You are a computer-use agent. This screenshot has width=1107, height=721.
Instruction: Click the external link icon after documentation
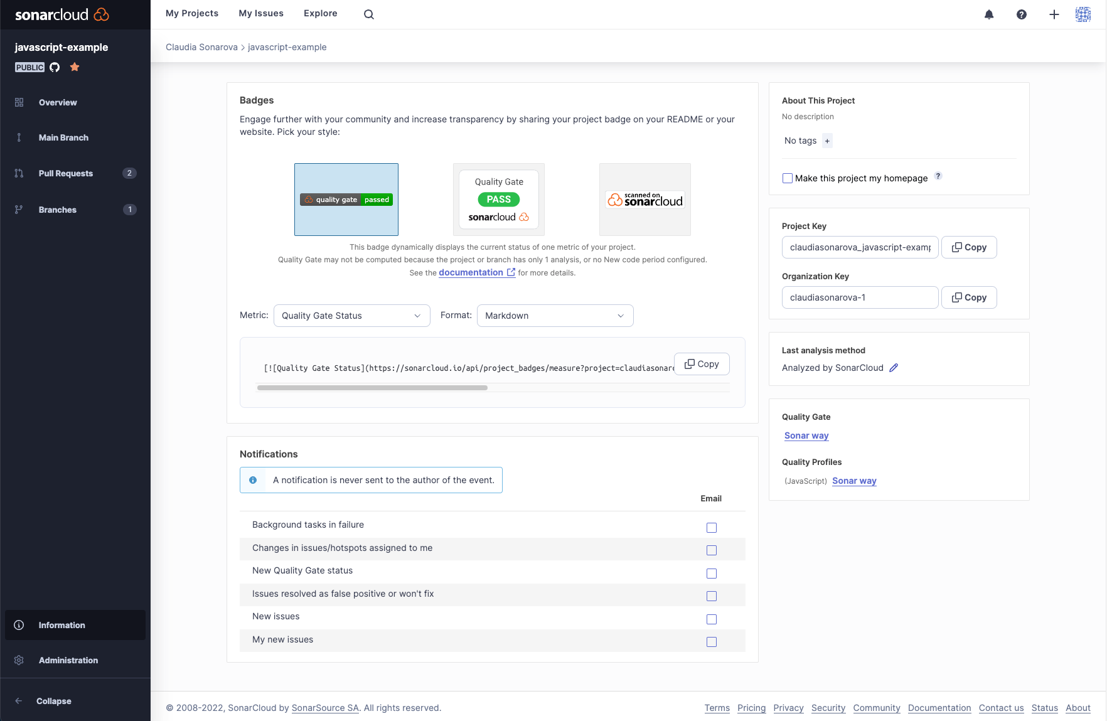(x=511, y=272)
